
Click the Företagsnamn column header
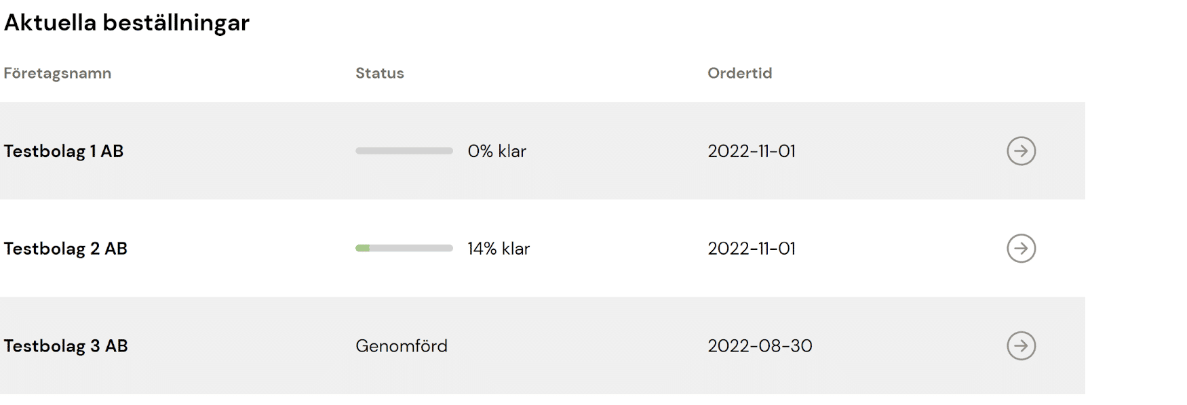[x=58, y=73]
